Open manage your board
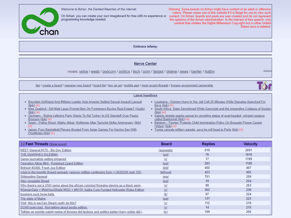291x218 pixels. [x=77, y=85]
